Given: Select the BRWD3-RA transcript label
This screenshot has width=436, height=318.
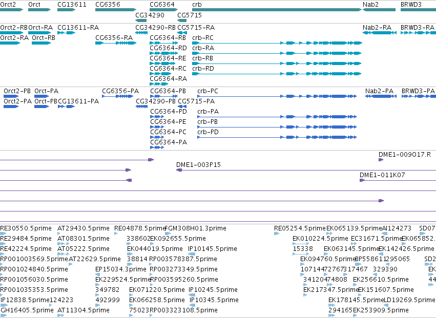Looking at the screenshot, I should [418, 28].
